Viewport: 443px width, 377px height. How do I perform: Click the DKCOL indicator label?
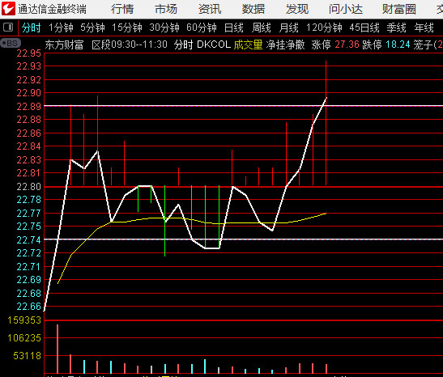[214, 44]
